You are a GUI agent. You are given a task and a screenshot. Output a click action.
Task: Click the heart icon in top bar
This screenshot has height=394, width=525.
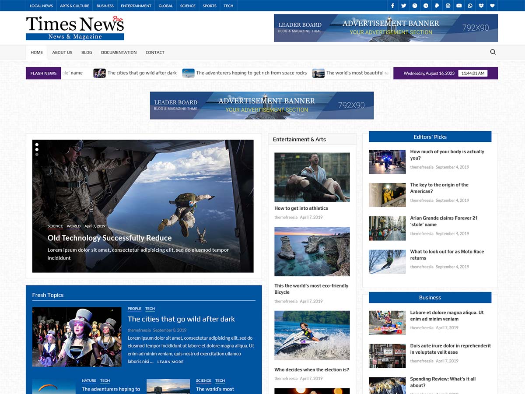pos(492,6)
